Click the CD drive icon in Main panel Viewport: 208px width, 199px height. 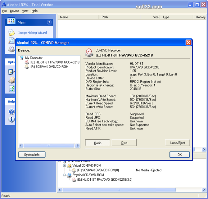(12, 49)
